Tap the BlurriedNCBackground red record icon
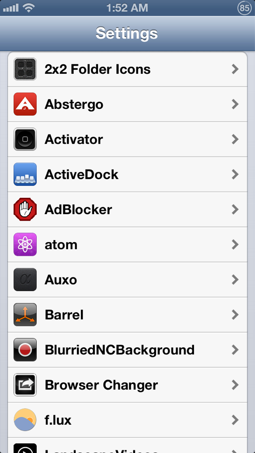This screenshot has width=255, height=453. (x=25, y=350)
